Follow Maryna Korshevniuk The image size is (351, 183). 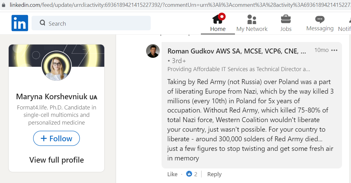coord(56,138)
